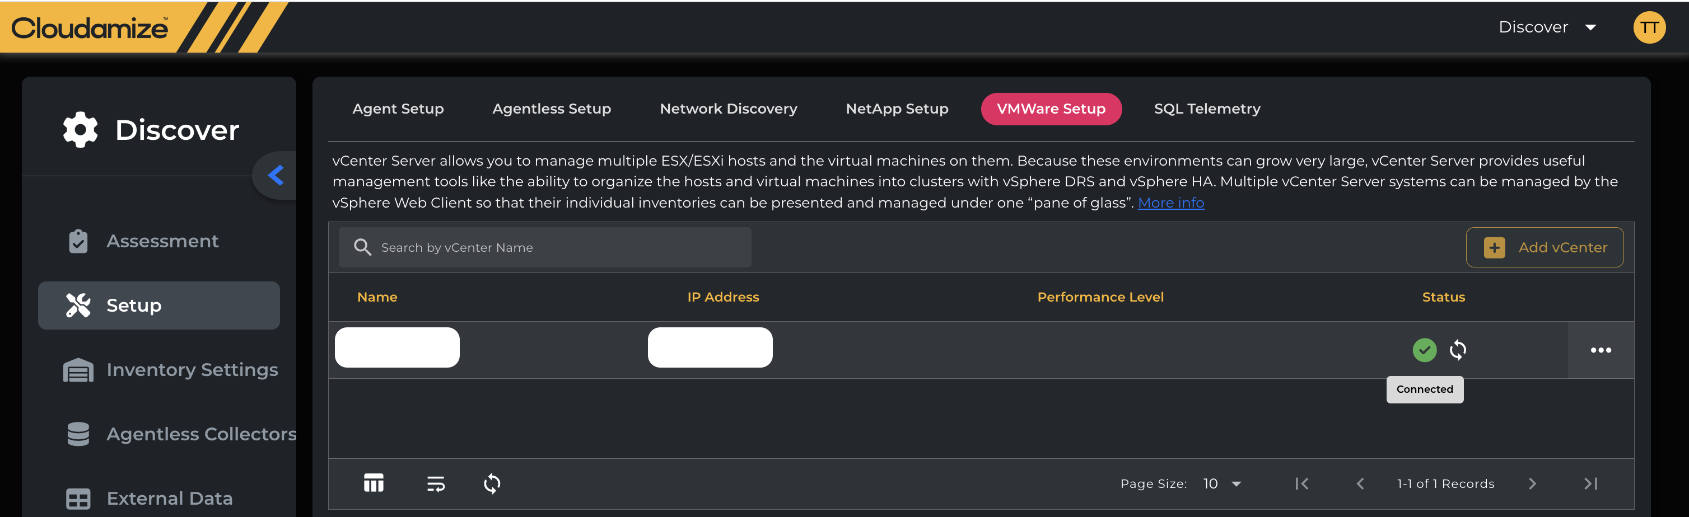Image resolution: width=1689 pixels, height=517 pixels.
Task: Open the three-dot row actions menu
Action: point(1601,350)
